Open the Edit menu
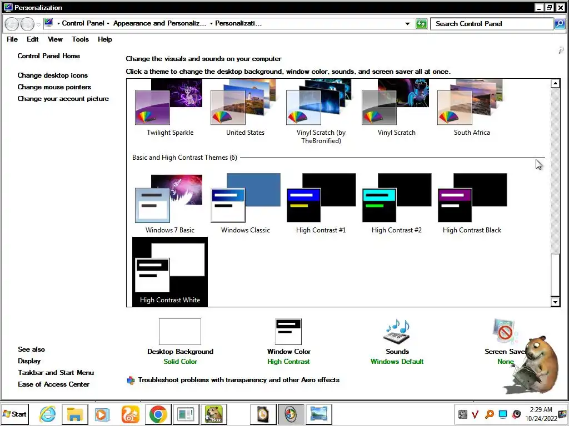Screen dimensions: 569x426 pos(32,39)
